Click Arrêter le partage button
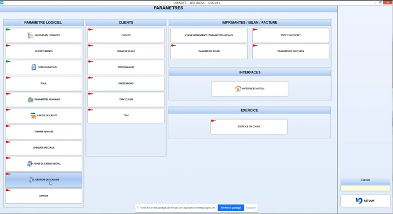The width and height of the screenshot is (393, 214). (x=231, y=208)
